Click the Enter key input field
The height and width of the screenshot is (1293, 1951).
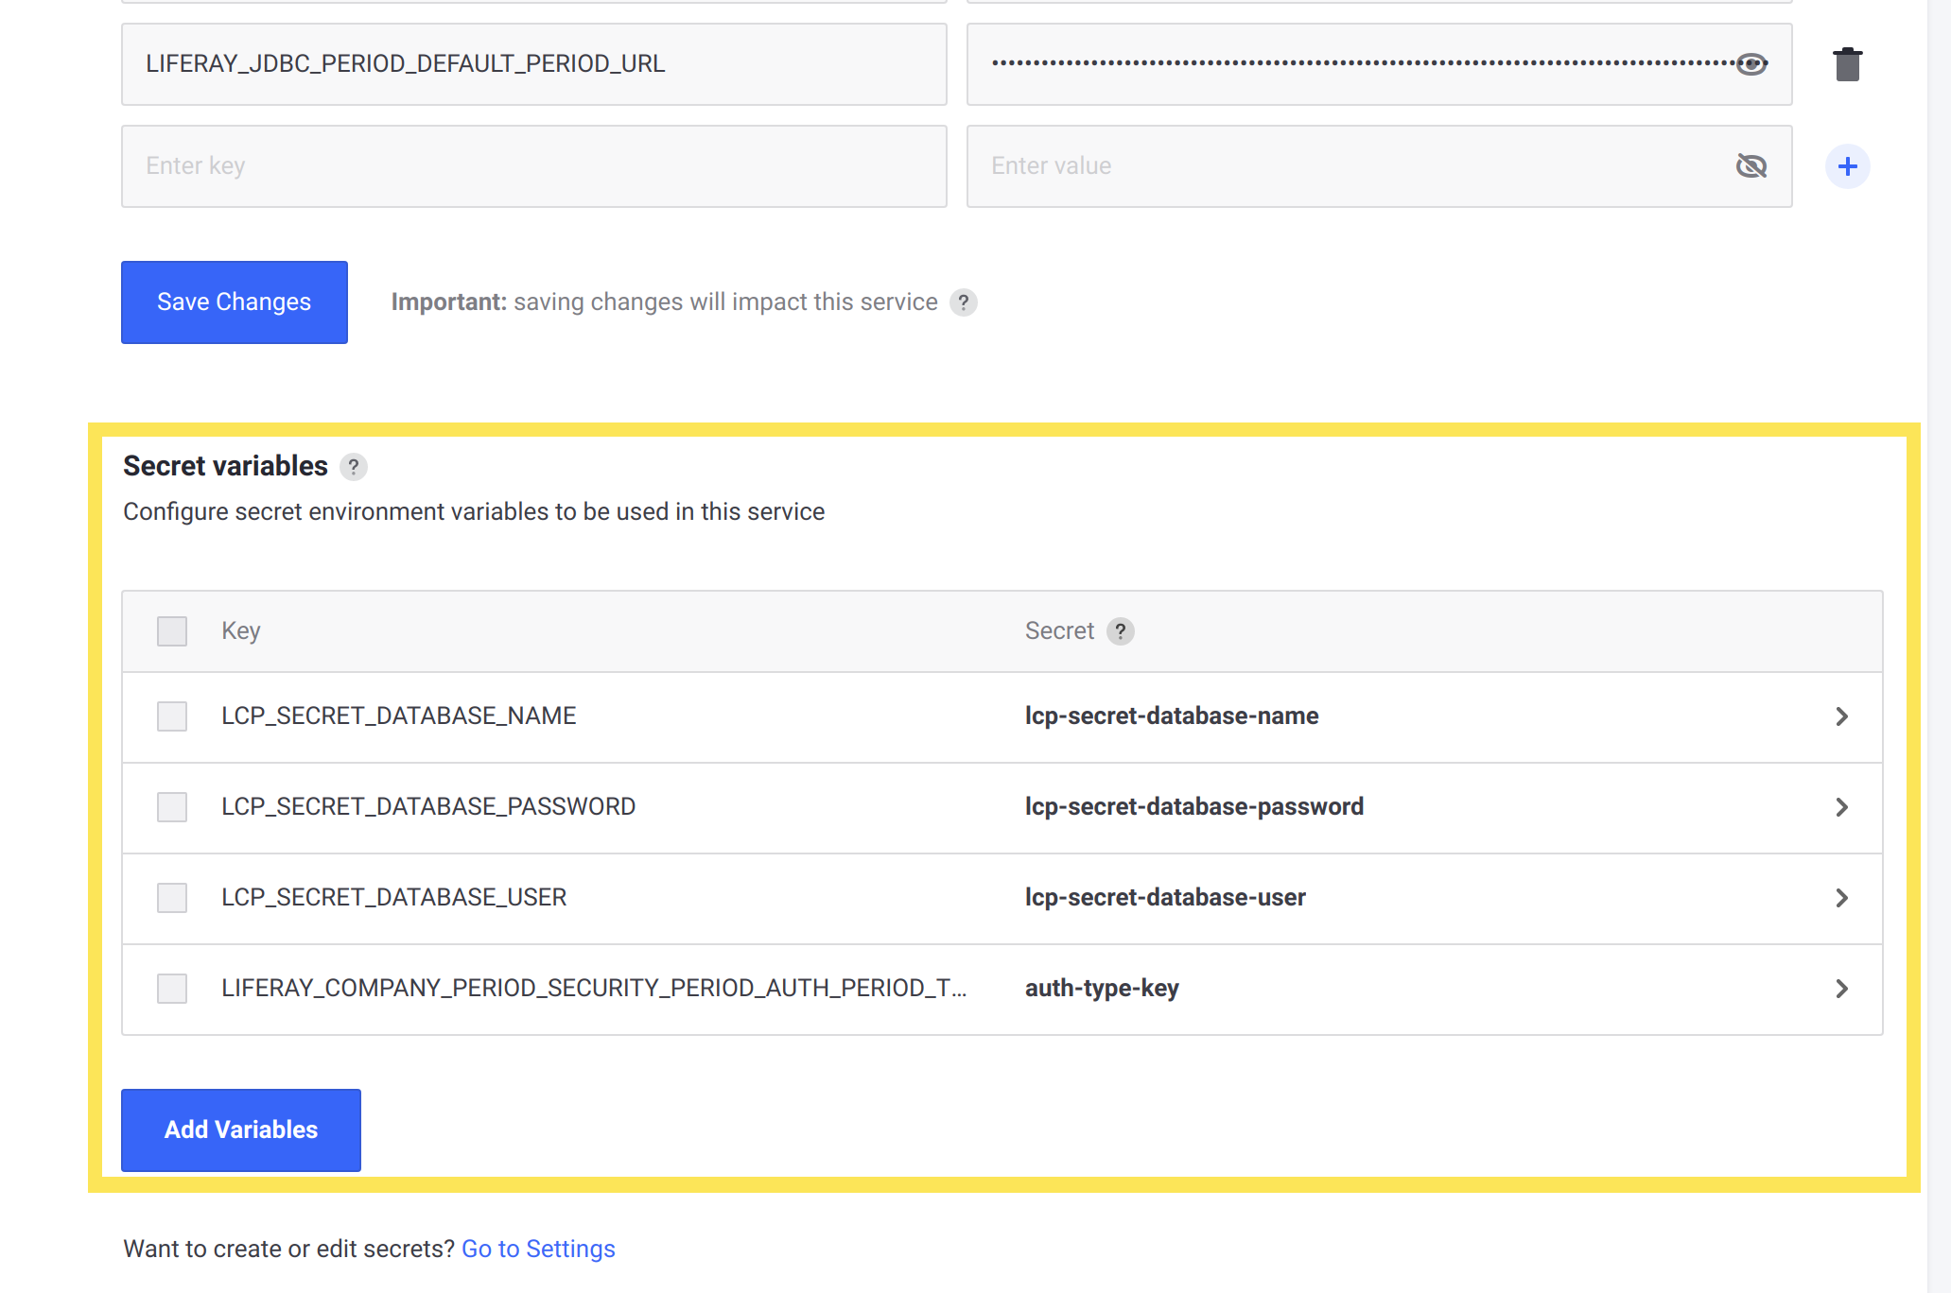click(532, 164)
